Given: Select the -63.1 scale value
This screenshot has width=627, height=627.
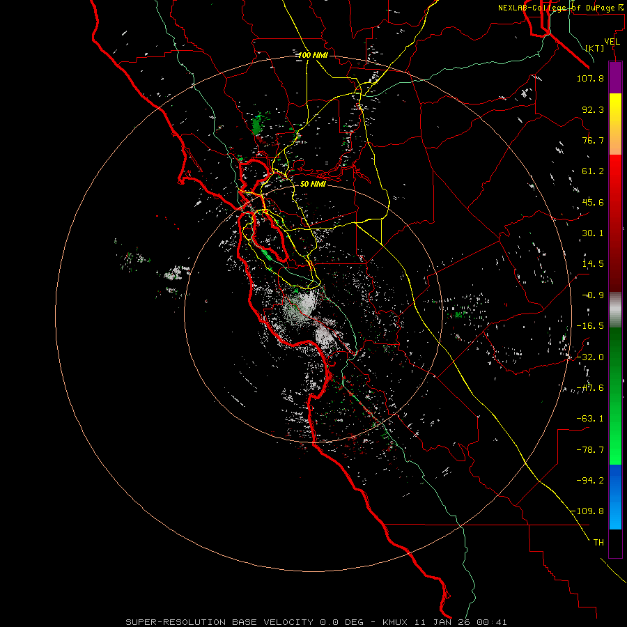Looking at the screenshot, I should coord(590,419).
